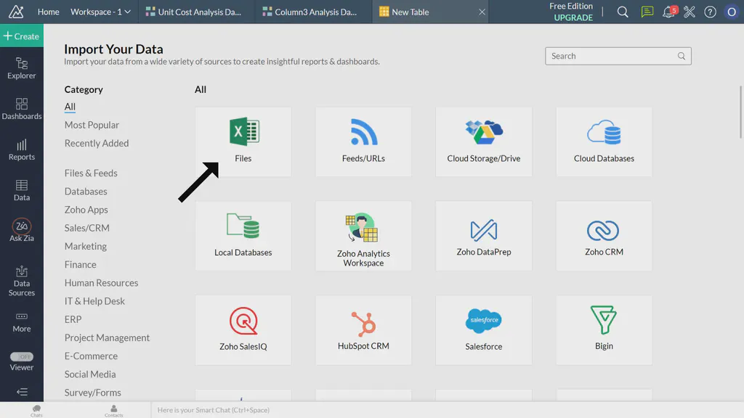This screenshot has width=744, height=418.
Task: Select the Recently Added category
Action: coord(97,143)
